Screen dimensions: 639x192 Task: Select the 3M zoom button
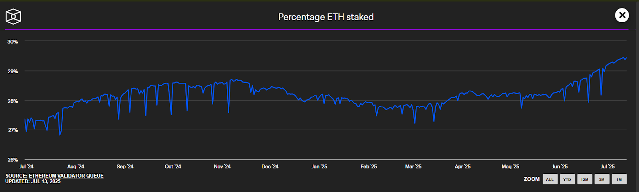[x=602, y=179]
